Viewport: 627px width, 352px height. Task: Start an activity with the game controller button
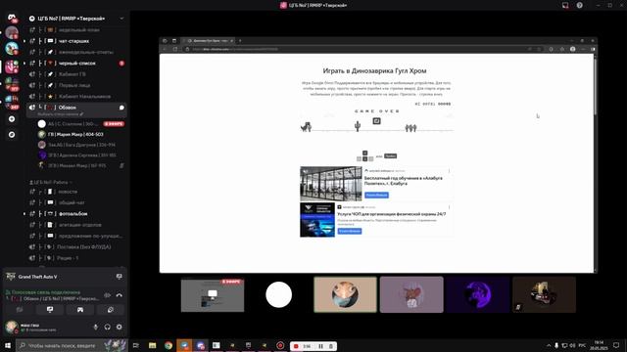tap(80, 310)
